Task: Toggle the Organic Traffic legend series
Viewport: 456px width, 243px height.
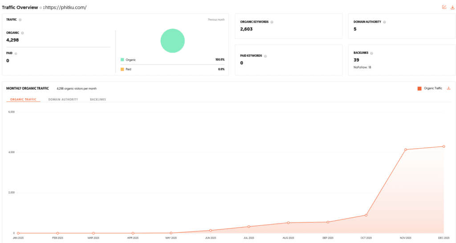Action: pyautogui.click(x=430, y=89)
